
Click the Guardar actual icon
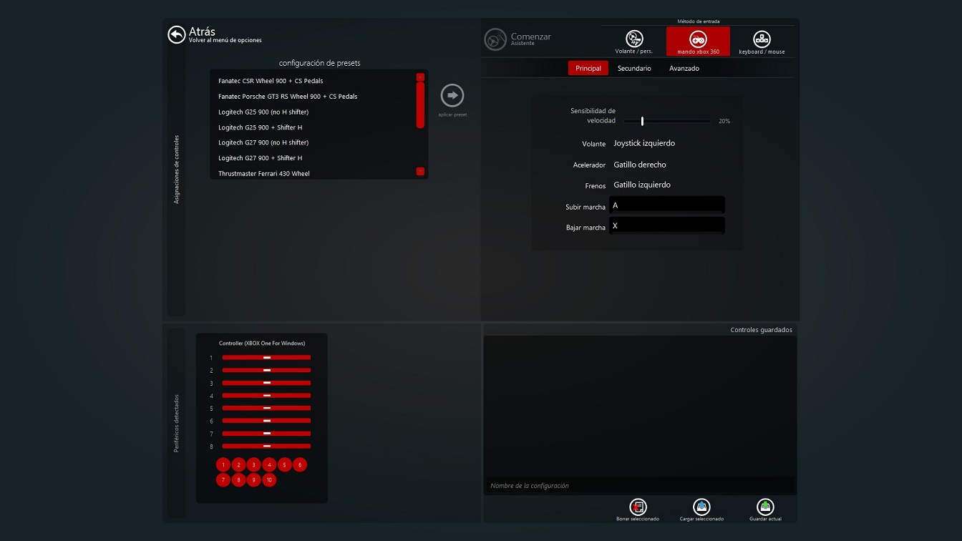765,507
